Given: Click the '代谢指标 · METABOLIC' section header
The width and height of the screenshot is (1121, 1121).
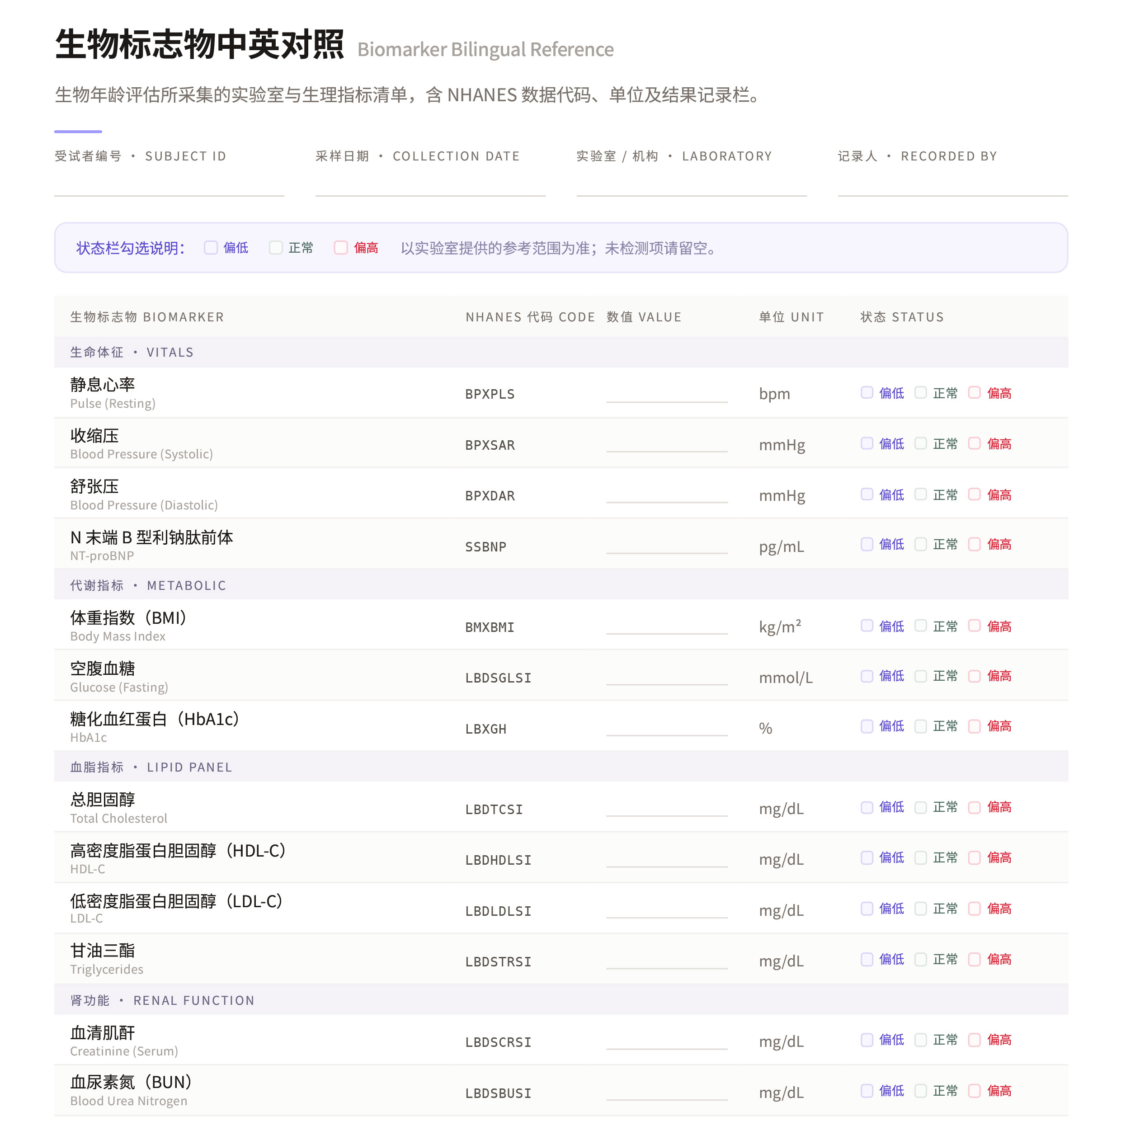Looking at the screenshot, I should (x=561, y=585).
